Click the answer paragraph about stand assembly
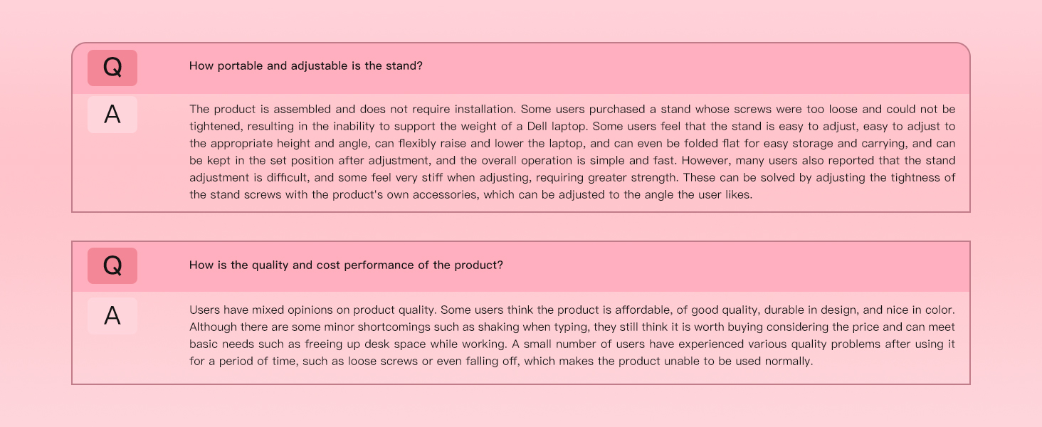Image resolution: width=1042 pixels, height=427 pixels. point(572,152)
